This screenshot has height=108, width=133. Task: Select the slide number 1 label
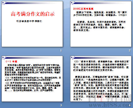pyautogui.click(x=61, y=50)
